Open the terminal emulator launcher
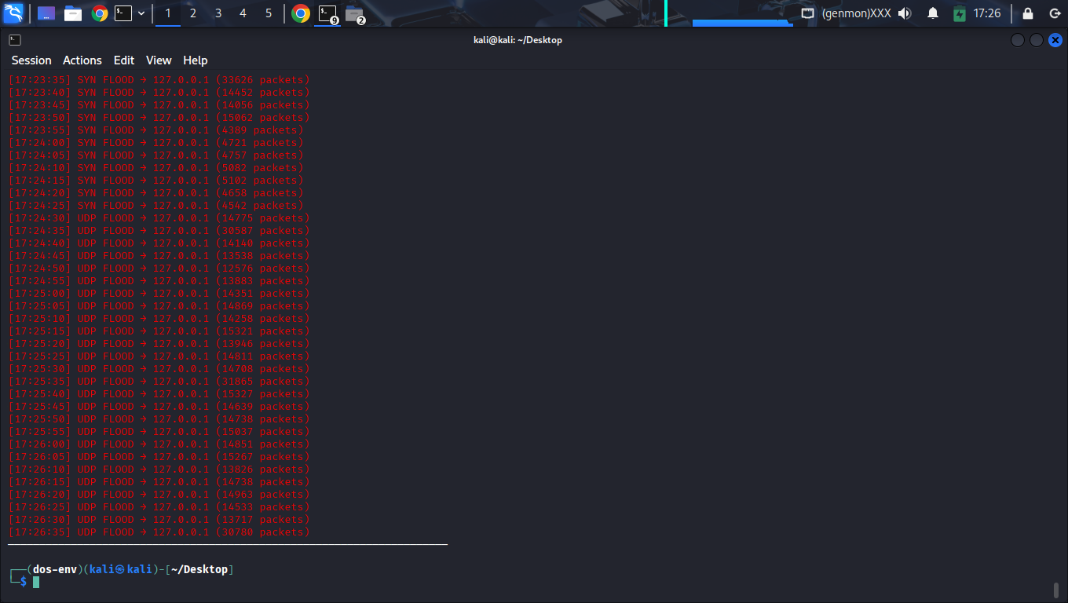 (123, 13)
